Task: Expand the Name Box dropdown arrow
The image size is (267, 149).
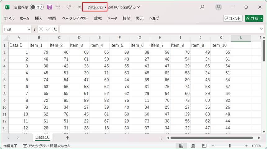Action: pos(29,29)
